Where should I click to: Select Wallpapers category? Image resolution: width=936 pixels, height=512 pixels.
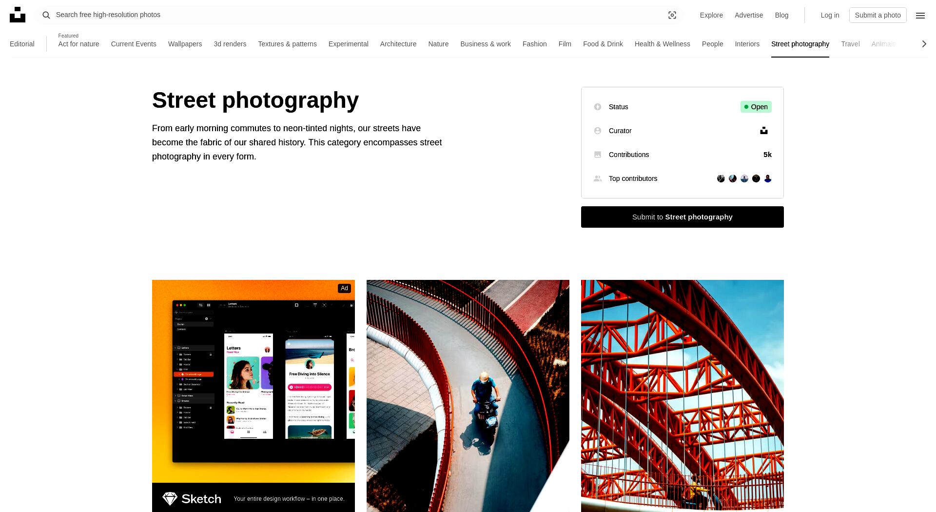[185, 44]
